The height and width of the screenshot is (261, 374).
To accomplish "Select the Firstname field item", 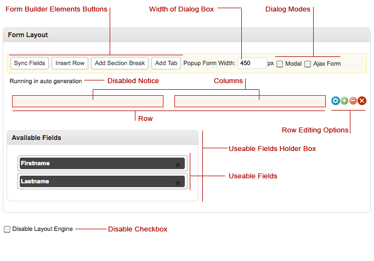I will 103,164.
